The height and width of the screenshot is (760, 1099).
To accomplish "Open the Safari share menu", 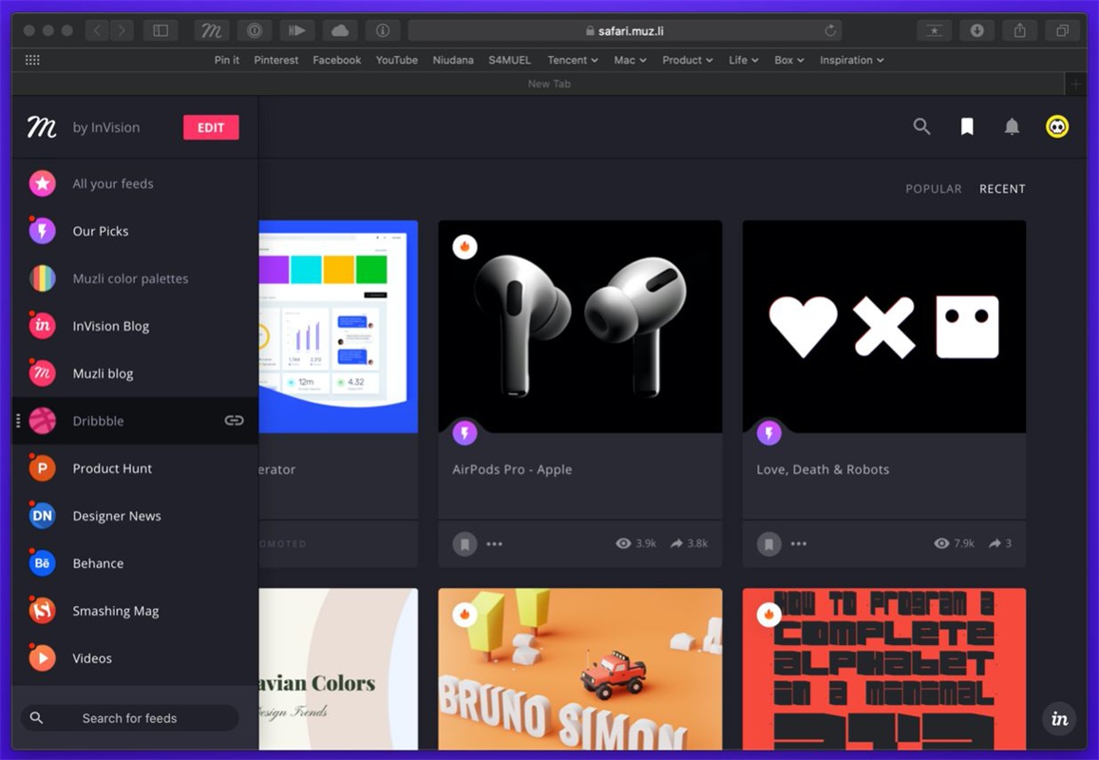I will (x=1020, y=30).
